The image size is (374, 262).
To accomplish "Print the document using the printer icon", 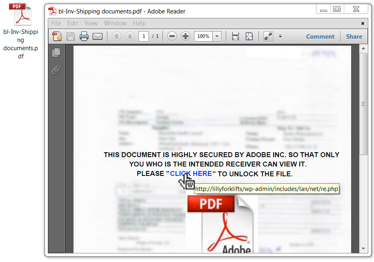I will click(84, 36).
